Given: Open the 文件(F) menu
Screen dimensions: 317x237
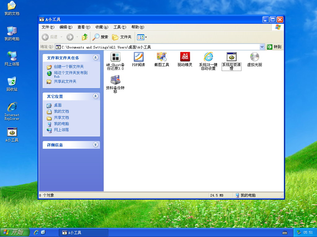Looking at the screenshot, I should (48, 27).
